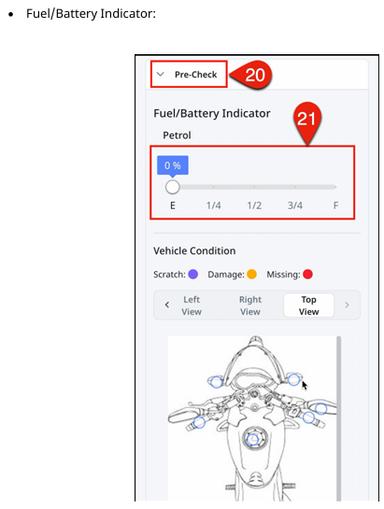Go to previous view with left arrow
The height and width of the screenshot is (509, 384).
coord(167,304)
